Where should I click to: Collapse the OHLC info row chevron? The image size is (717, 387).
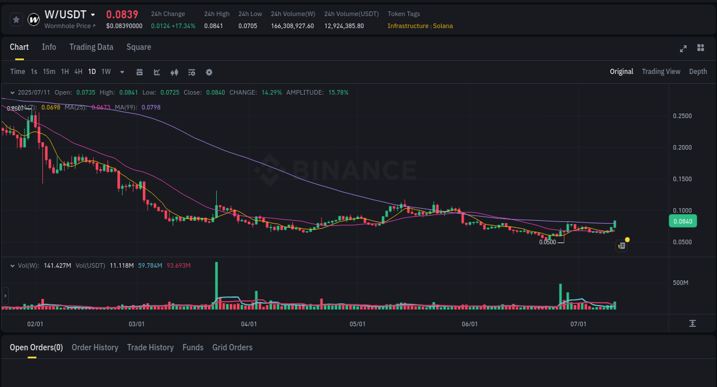click(11, 92)
